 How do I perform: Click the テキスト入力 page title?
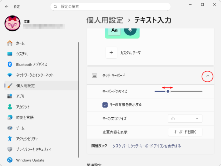153,20
